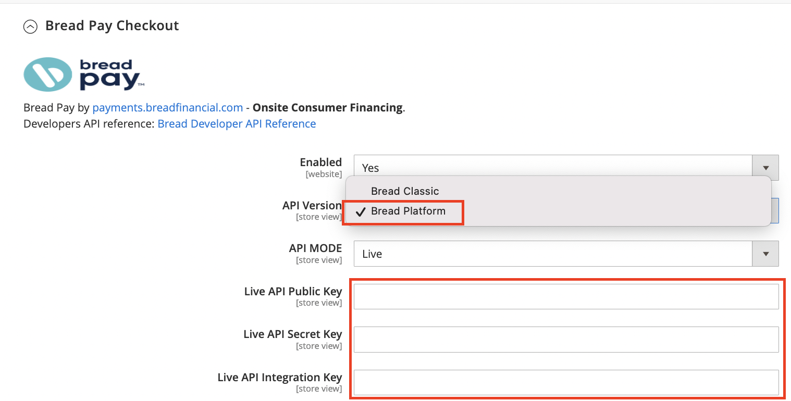The width and height of the screenshot is (791, 401).
Task: Open the Enabled dropdown
Action: pos(566,168)
